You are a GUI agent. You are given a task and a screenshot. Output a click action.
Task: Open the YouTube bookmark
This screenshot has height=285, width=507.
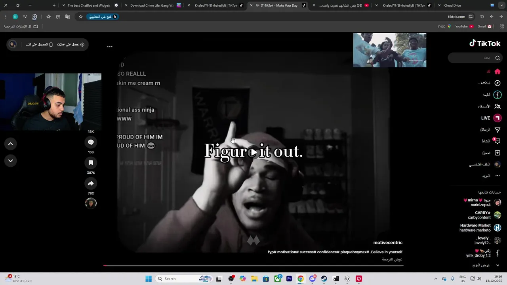coord(464,27)
